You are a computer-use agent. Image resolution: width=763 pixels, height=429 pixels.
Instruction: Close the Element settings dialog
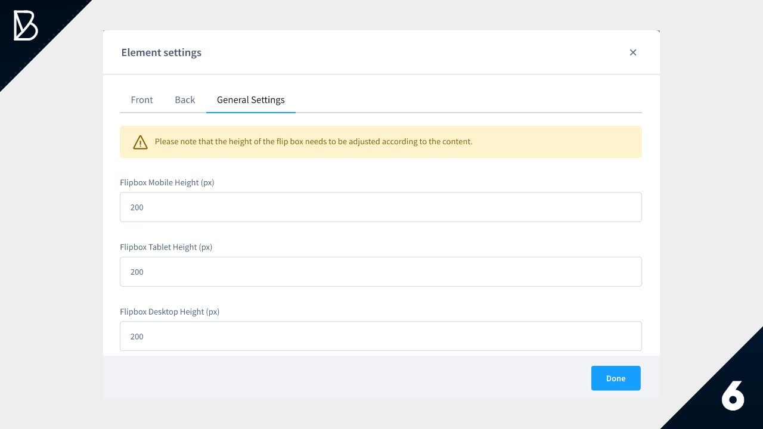tap(633, 52)
